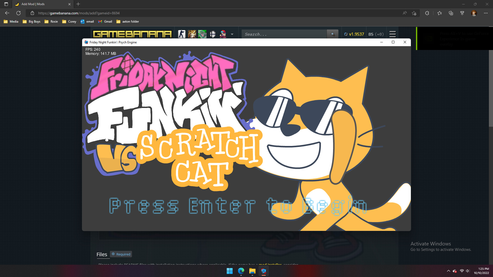
Task: Open the Big Boys bookmarks folder
Action: pos(32,22)
